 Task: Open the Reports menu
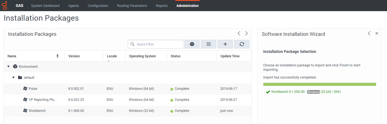point(162,6)
